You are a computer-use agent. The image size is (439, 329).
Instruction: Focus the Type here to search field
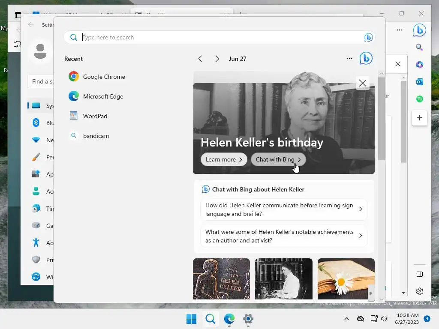coord(219,37)
